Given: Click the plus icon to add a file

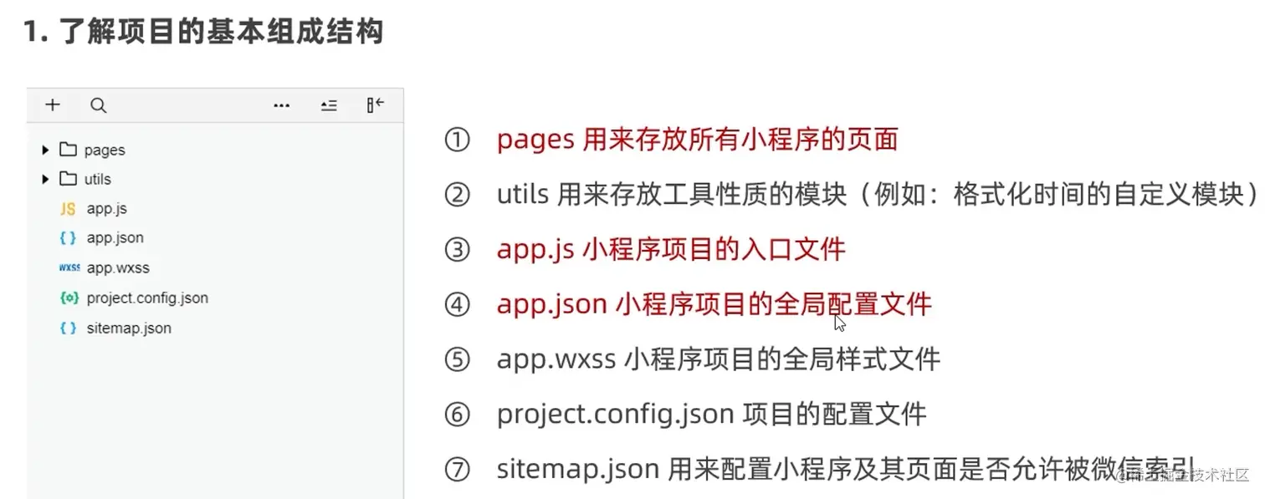Looking at the screenshot, I should pos(53,105).
